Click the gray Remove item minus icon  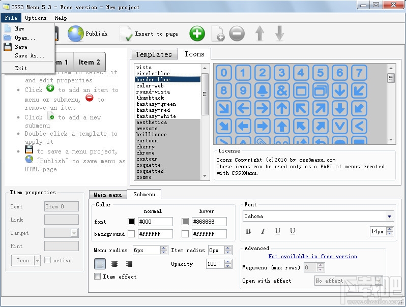[x=237, y=34]
